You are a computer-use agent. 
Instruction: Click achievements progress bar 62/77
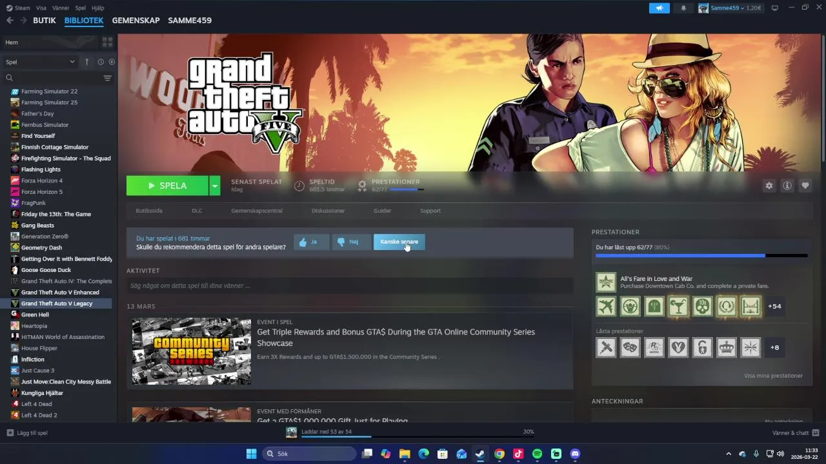point(701,255)
